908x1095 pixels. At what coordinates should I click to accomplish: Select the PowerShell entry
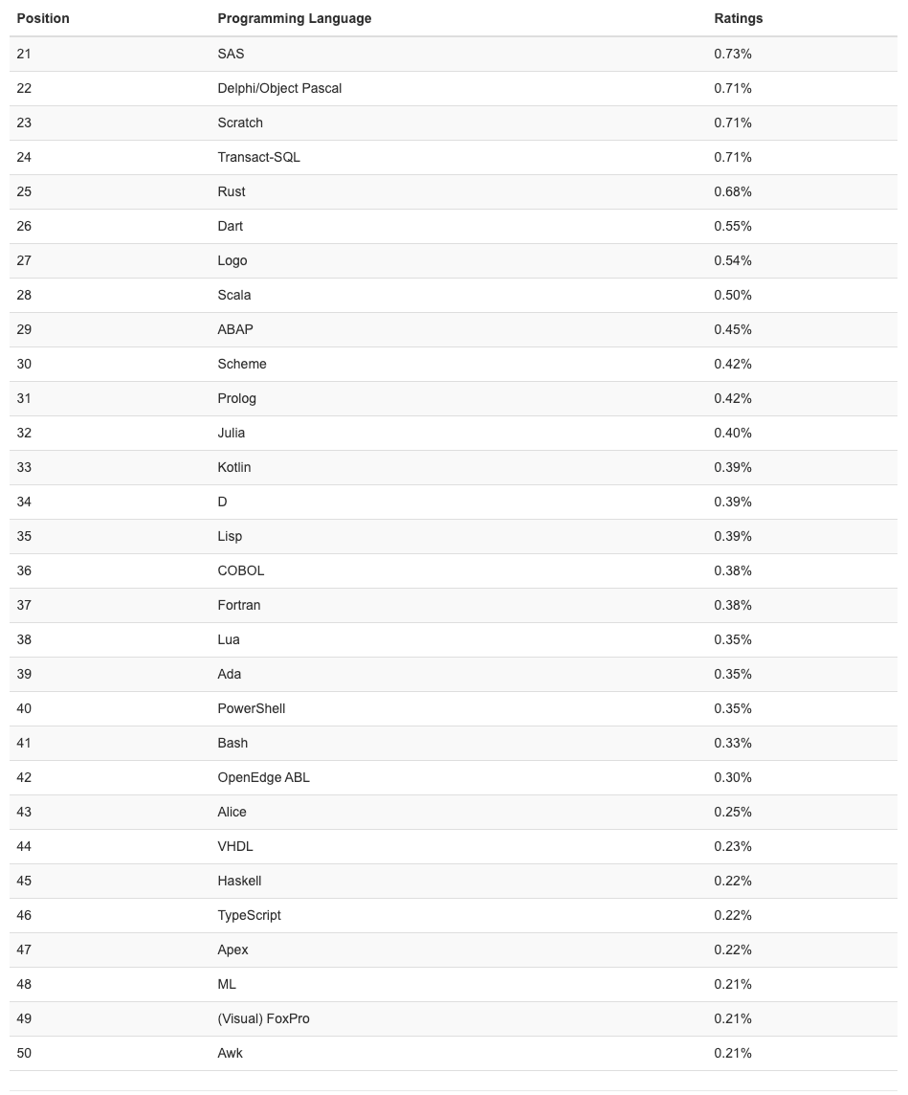(251, 708)
